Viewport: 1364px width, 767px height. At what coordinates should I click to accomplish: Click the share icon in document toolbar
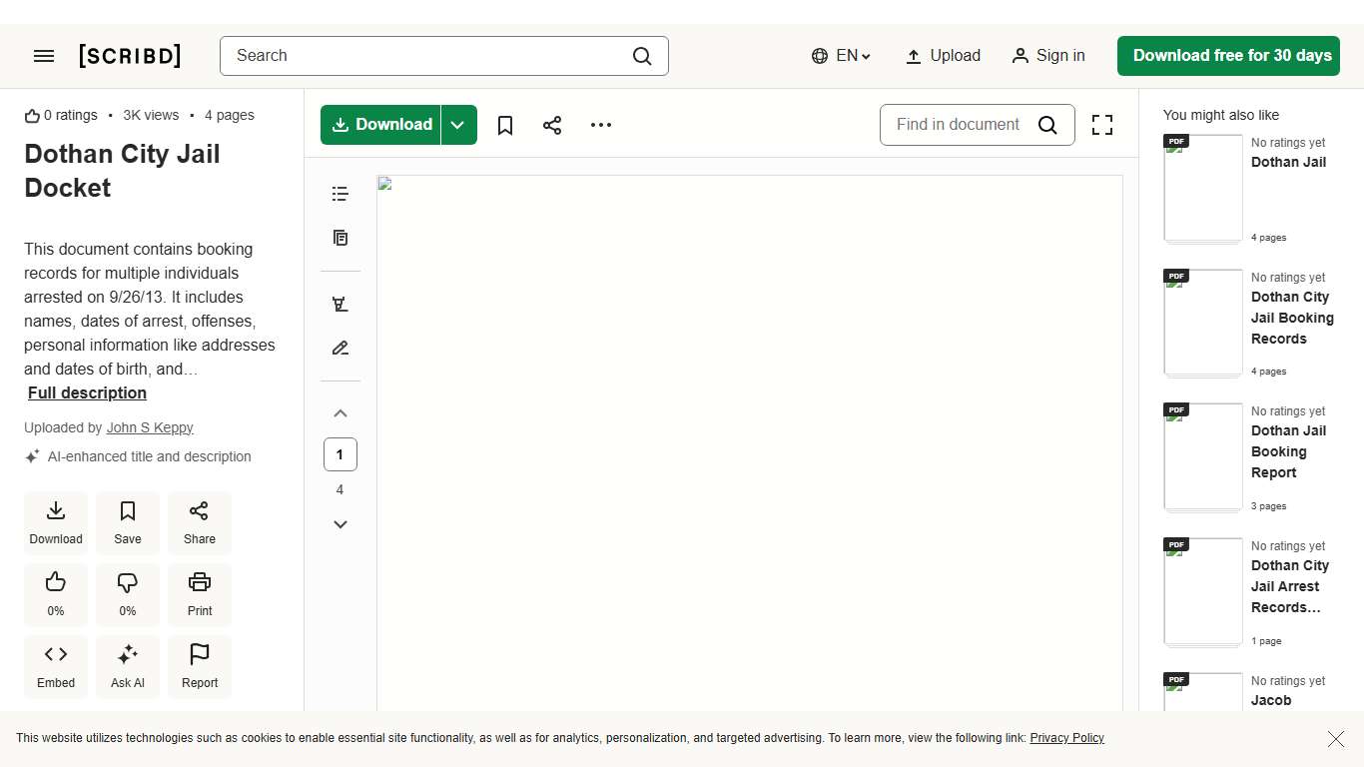[552, 125]
